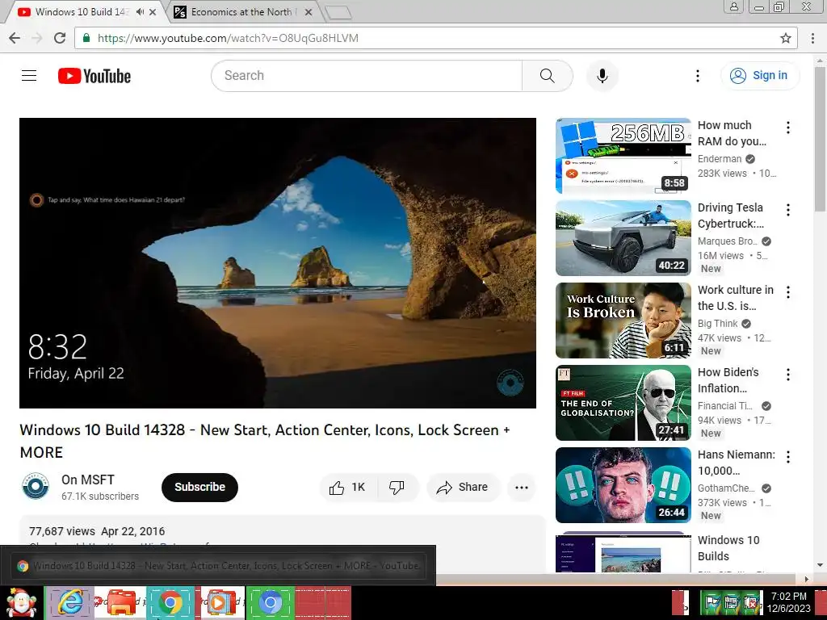Go to YouTube home via logo
Viewport: 827px width, 620px height.
click(x=94, y=76)
